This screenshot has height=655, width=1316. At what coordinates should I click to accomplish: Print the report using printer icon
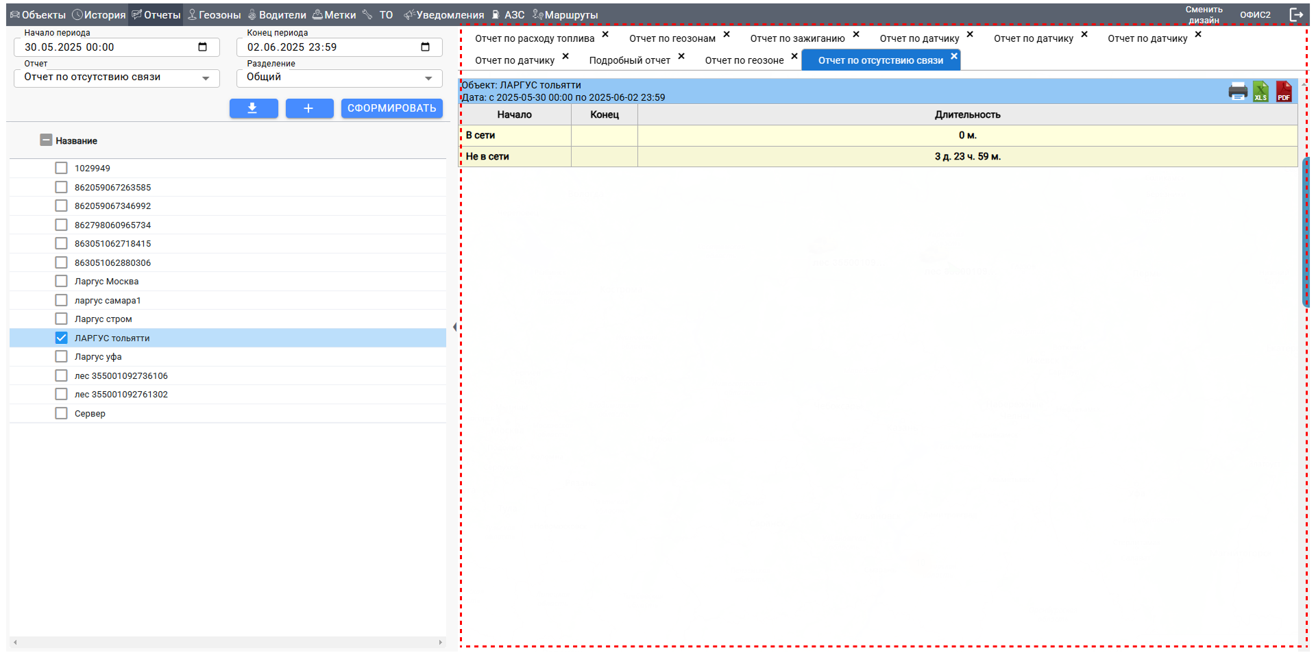(1238, 91)
